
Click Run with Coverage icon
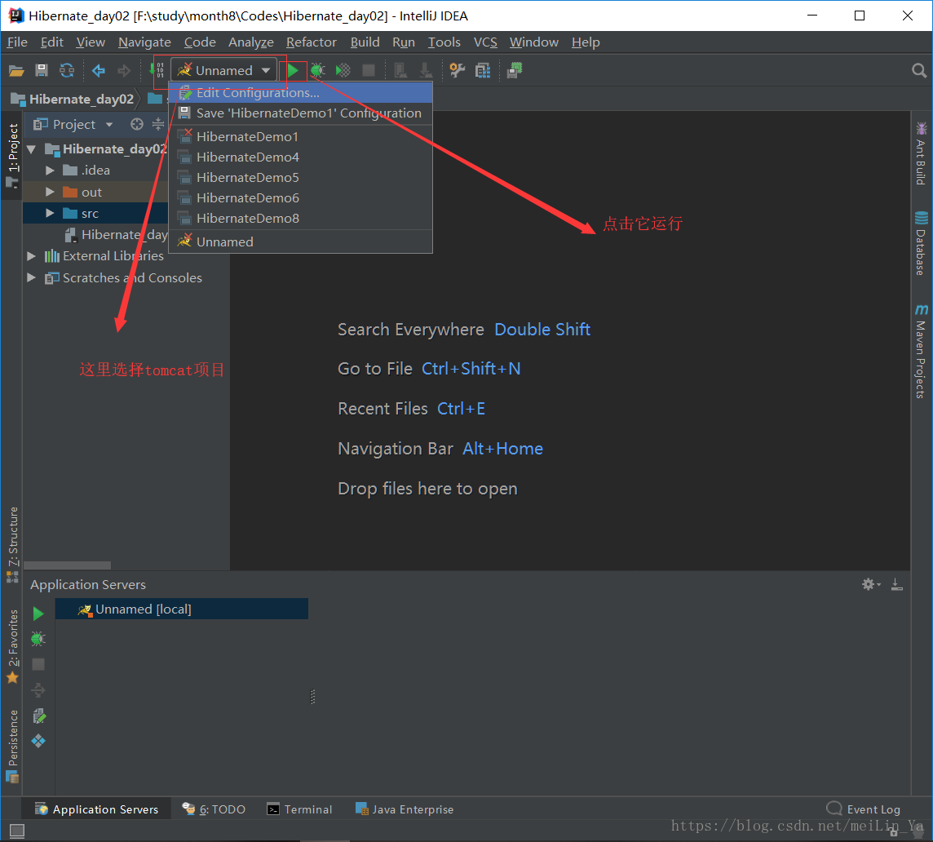(343, 71)
